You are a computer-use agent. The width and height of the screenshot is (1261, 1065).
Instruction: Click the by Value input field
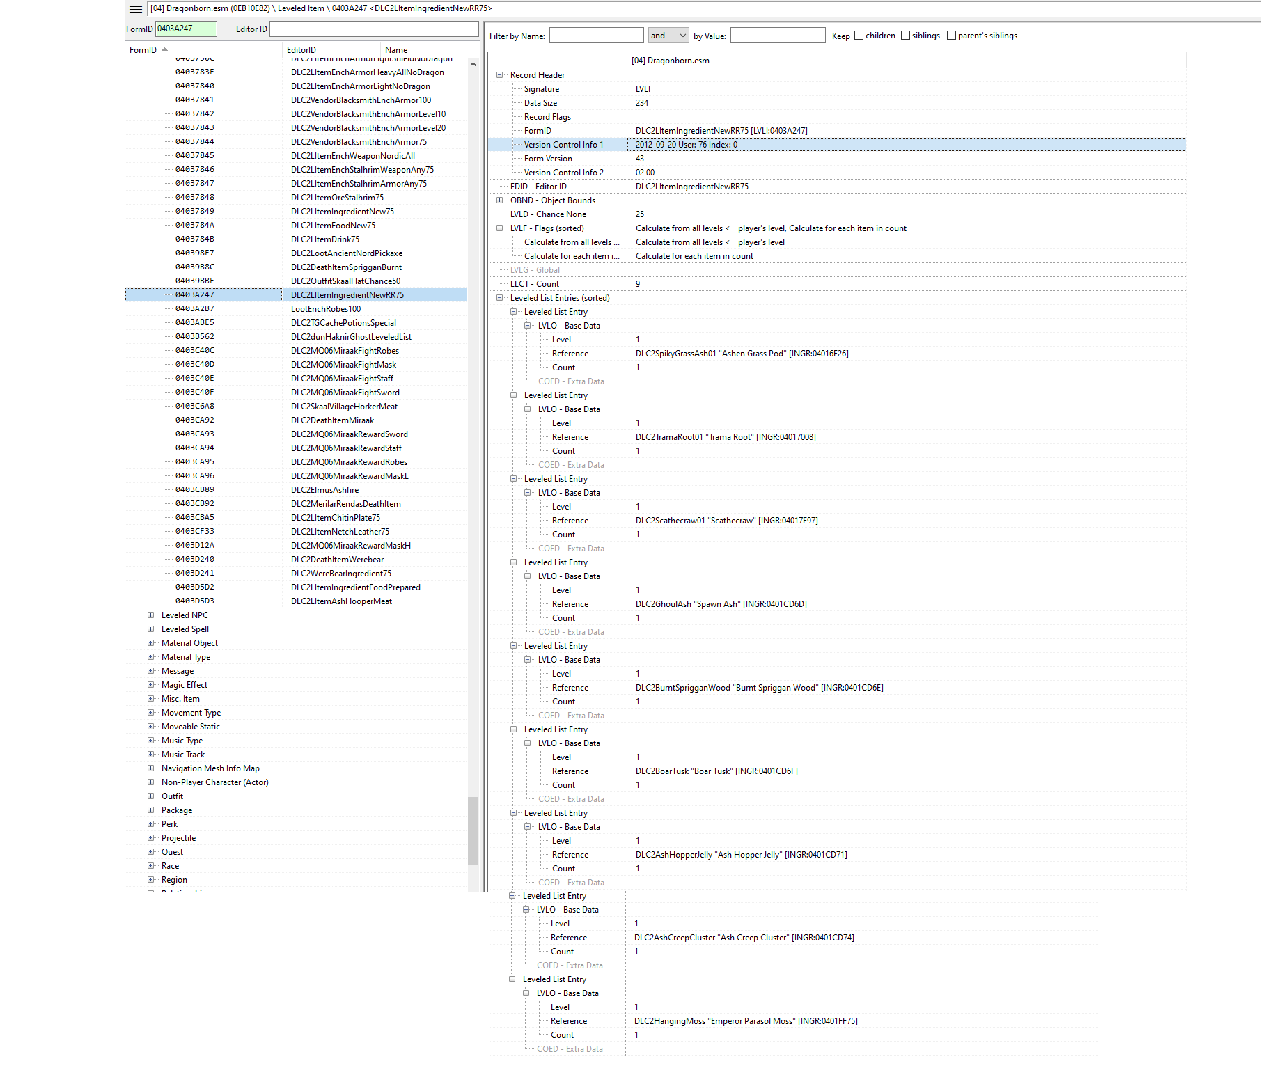point(778,35)
